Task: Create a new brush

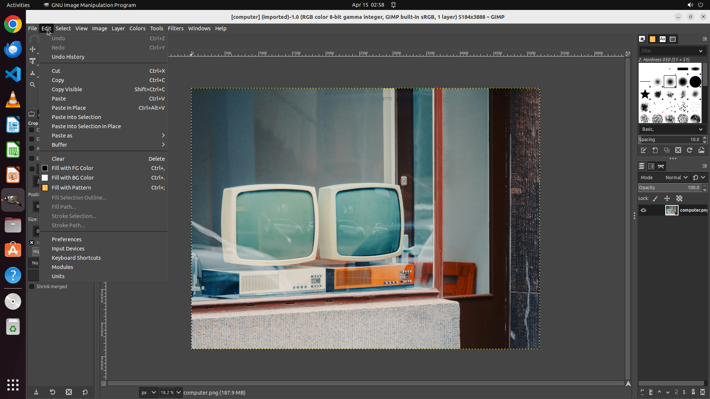Action: tap(655, 150)
